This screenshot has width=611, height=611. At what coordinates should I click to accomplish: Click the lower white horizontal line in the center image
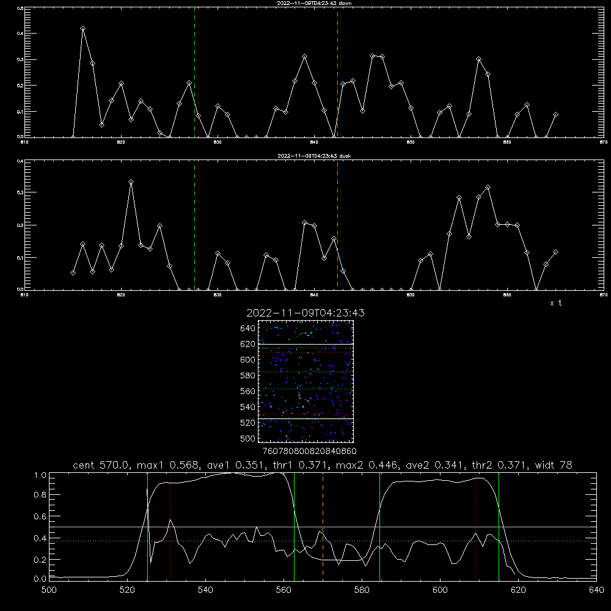point(305,419)
